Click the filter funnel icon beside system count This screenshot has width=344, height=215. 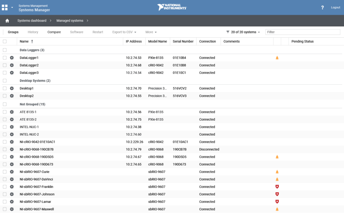click(228, 32)
